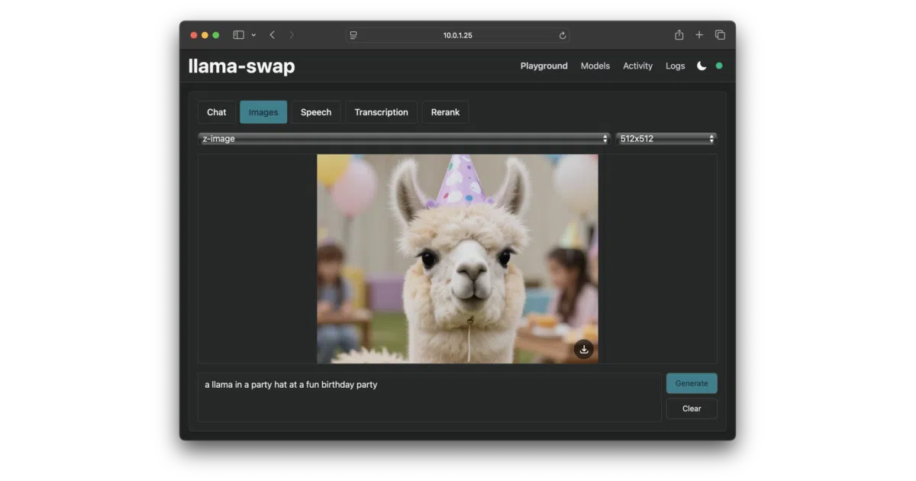Click the generated llama picture

pos(457,259)
